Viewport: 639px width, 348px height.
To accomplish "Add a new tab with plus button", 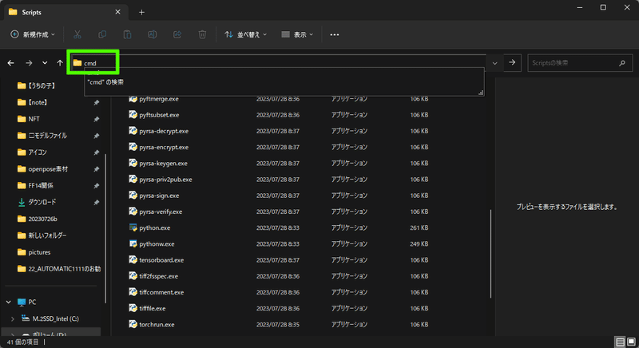I will pyautogui.click(x=141, y=13).
